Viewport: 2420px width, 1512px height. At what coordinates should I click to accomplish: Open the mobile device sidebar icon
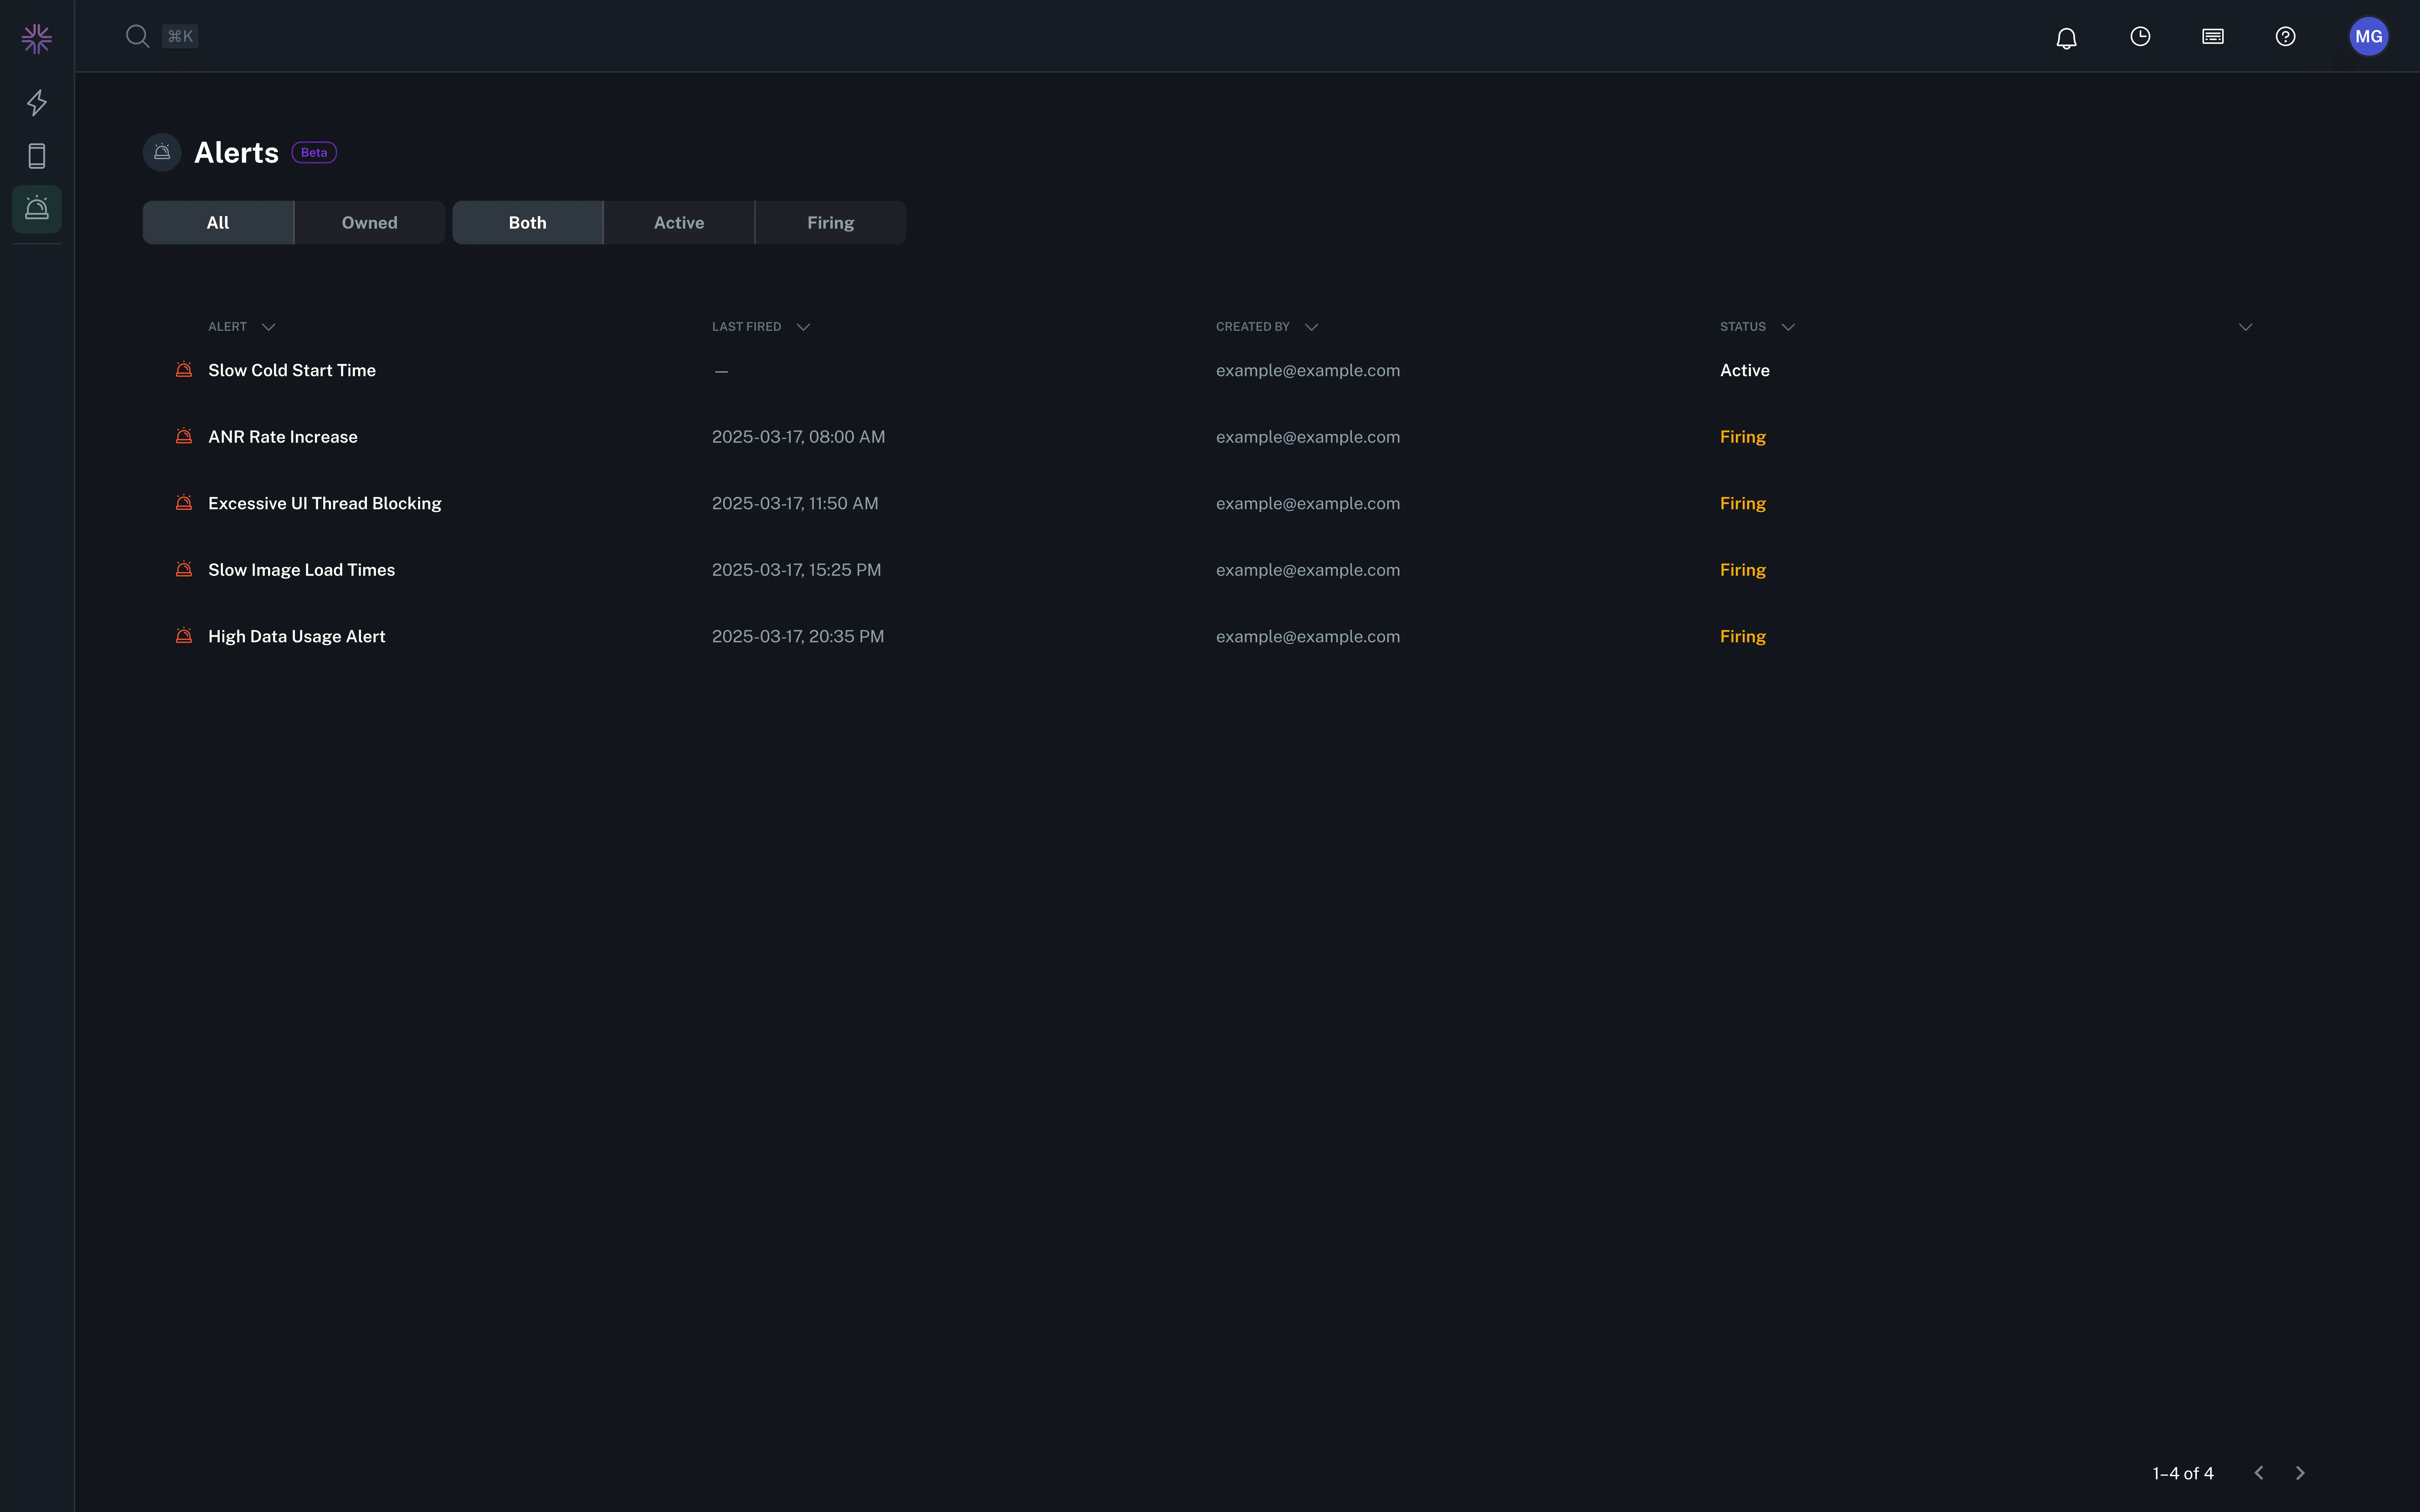tap(37, 156)
